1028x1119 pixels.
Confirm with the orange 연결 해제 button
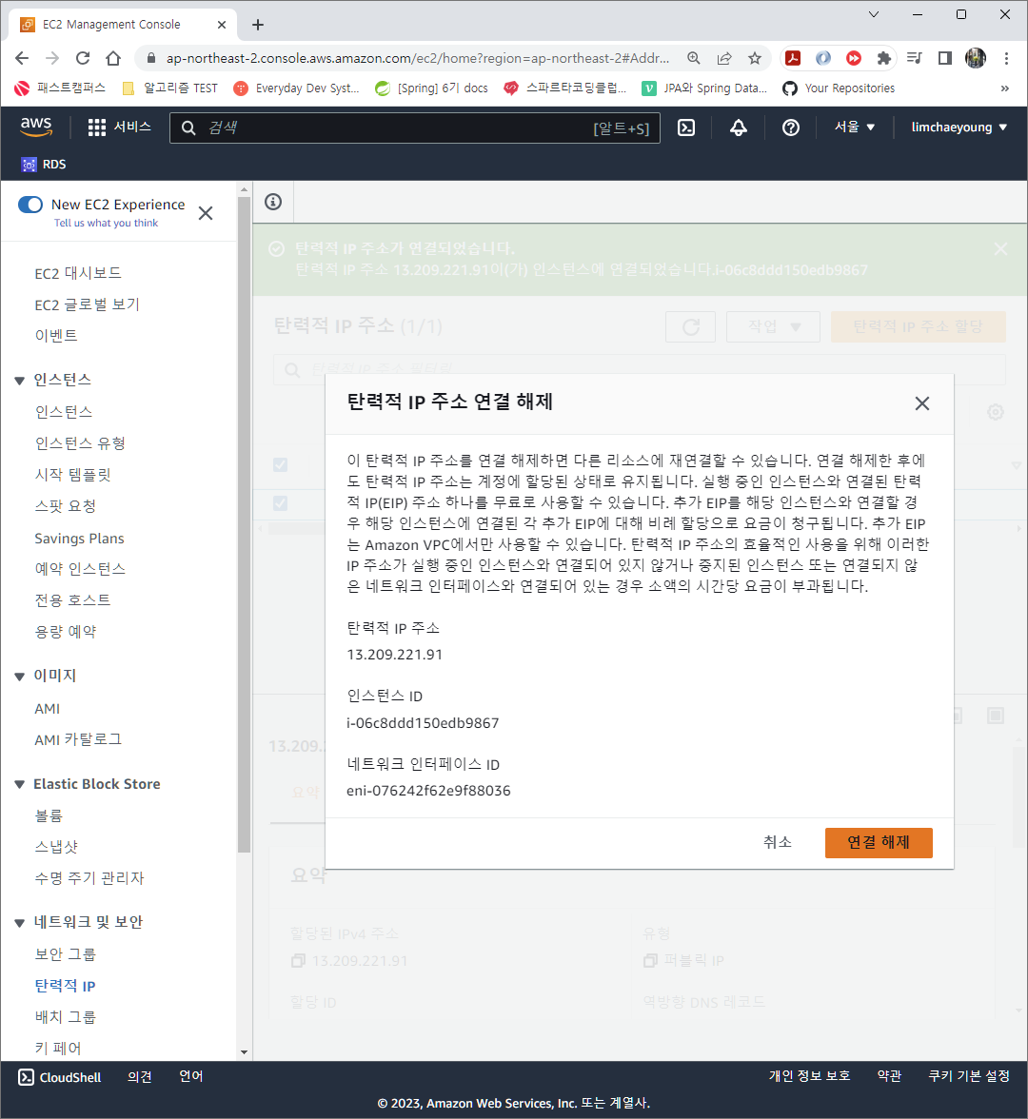pos(878,843)
